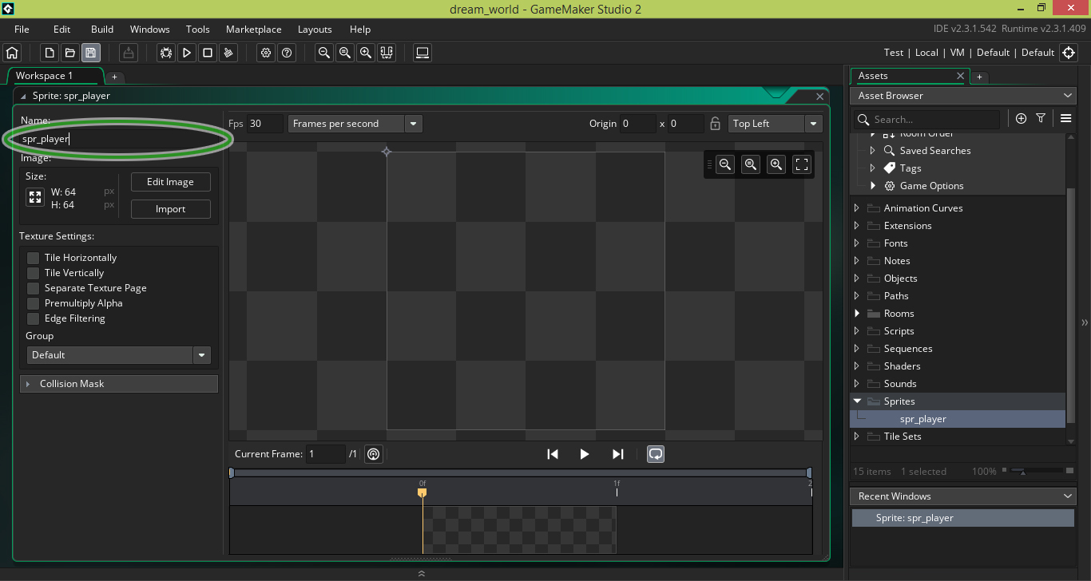Click the Create Executable toolbar icon

(129, 53)
